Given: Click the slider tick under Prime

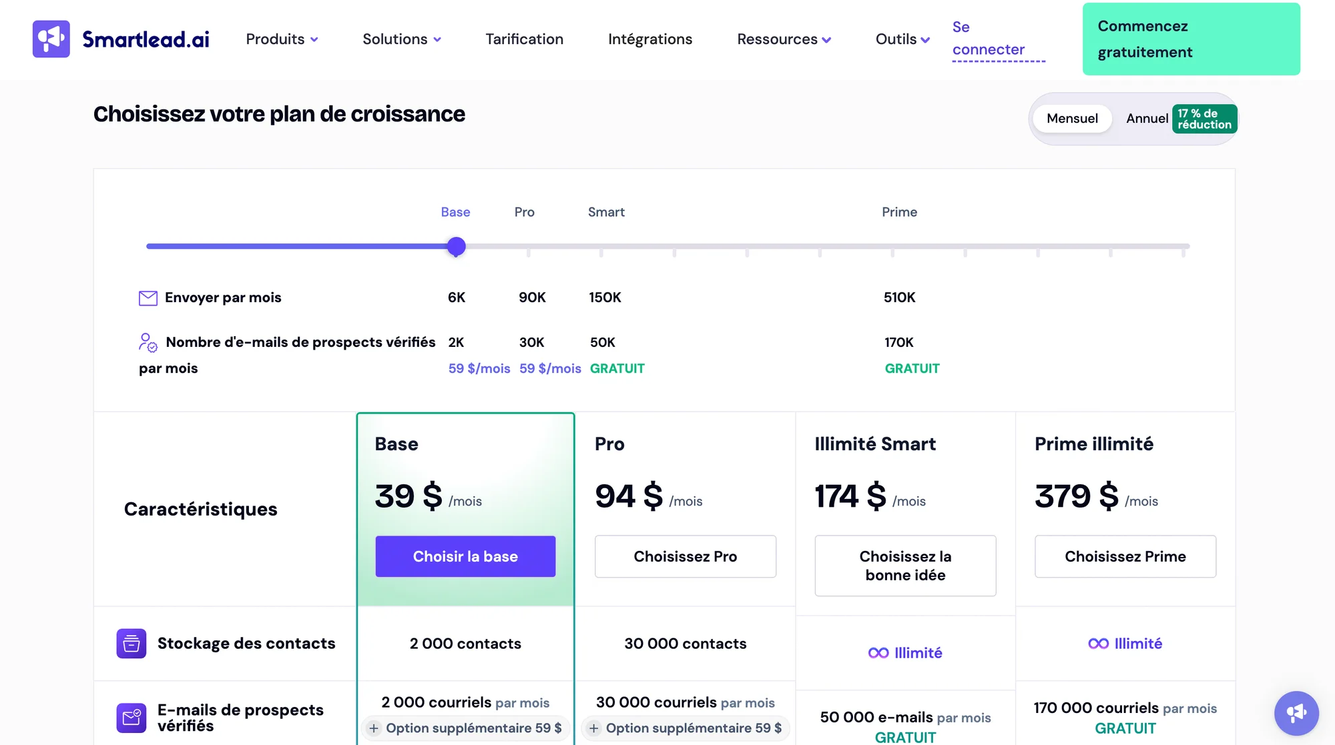Looking at the screenshot, I should [892, 252].
